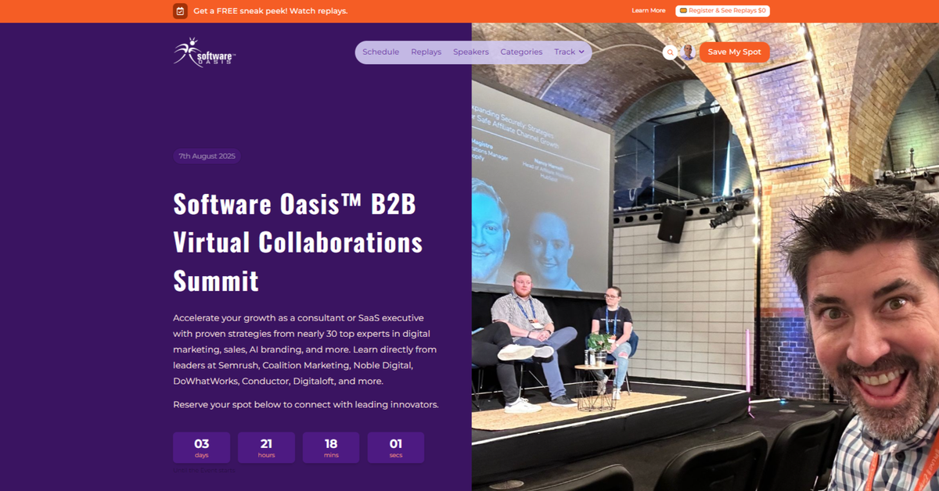
Task: Click the ticket icon on the Register button
Action: click(682, 11)
